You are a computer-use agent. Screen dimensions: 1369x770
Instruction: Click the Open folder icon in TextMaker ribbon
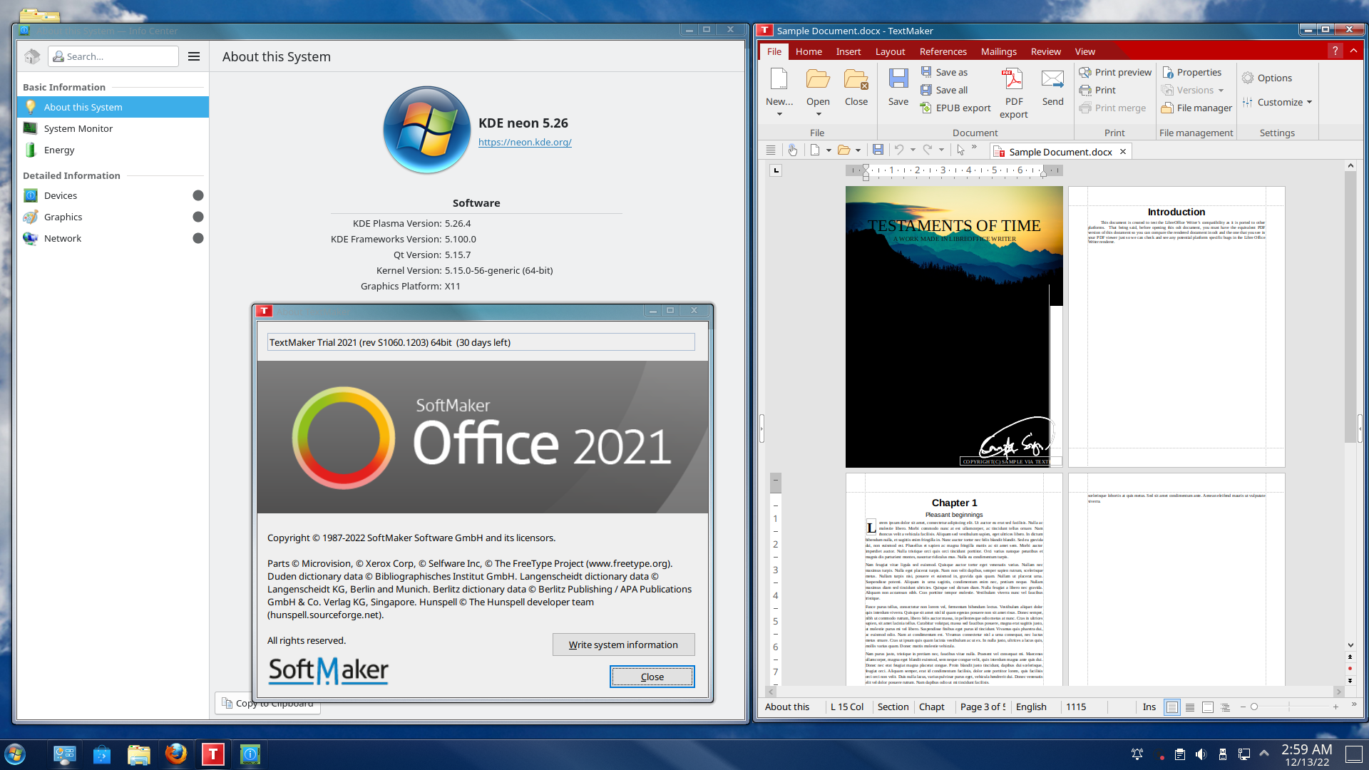[818, 80]
